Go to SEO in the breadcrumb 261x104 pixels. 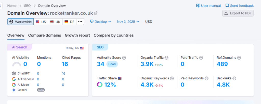tap(27, 6)
